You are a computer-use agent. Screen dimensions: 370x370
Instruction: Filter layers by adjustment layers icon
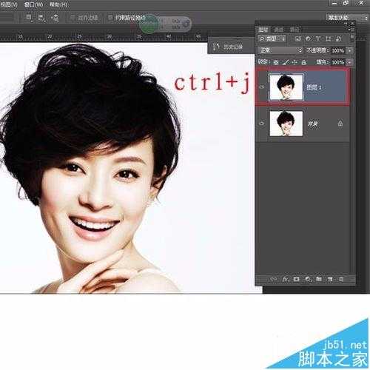(x=309, y=38)
